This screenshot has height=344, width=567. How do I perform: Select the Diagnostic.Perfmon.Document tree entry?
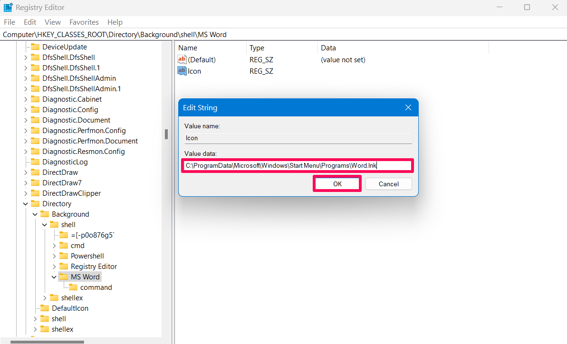point(90,141)
